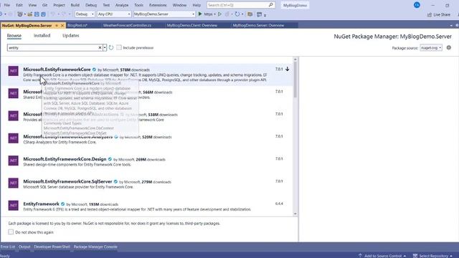This screenshot has width=459, height=258.
Task: Select the Browse tab
Action: 14,35
